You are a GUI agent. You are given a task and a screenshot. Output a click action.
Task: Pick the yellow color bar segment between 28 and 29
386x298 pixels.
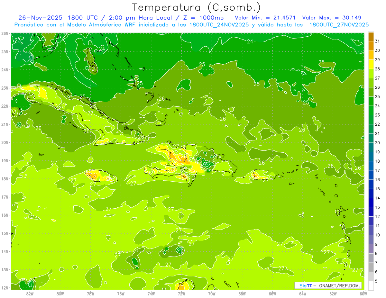[x=371, y=64]
